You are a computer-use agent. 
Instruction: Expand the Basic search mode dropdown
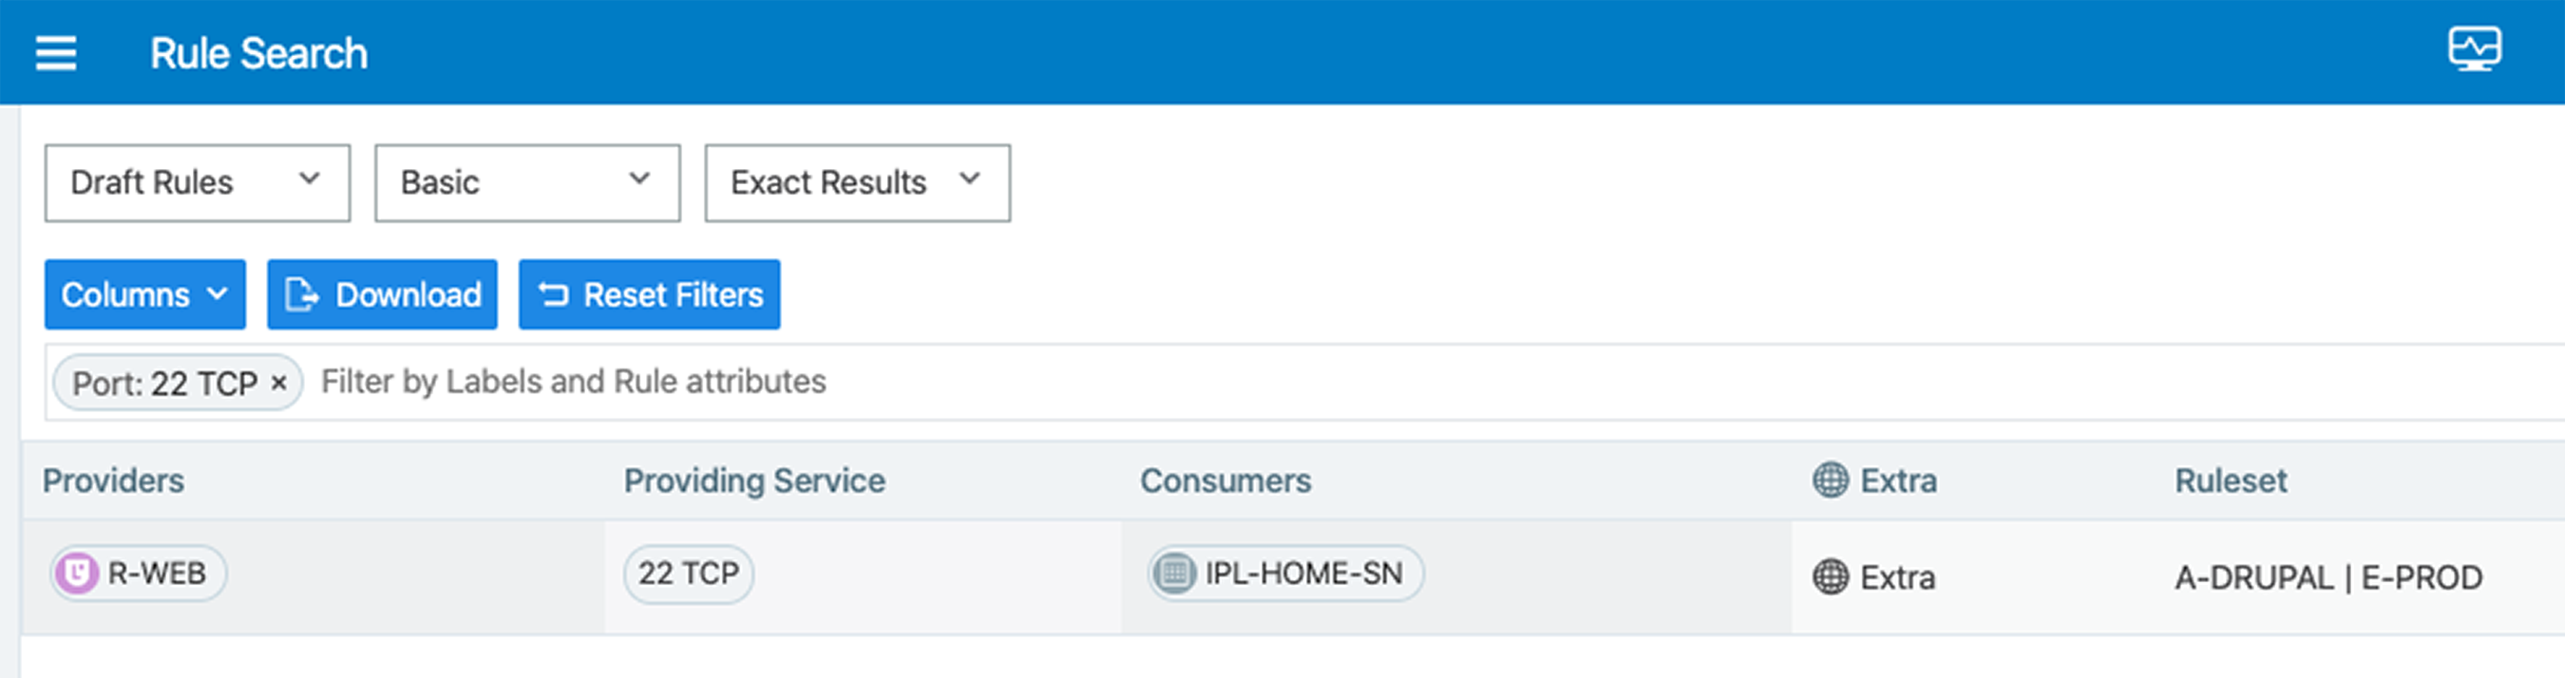528,183
